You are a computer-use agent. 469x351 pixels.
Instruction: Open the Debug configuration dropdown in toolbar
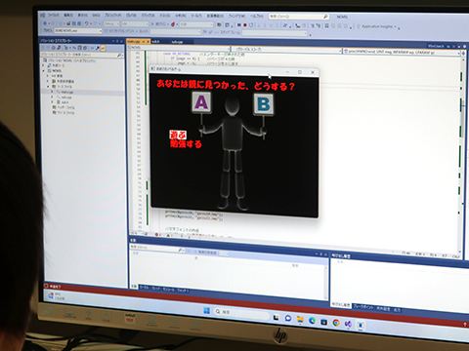click(x=111, y=23)
